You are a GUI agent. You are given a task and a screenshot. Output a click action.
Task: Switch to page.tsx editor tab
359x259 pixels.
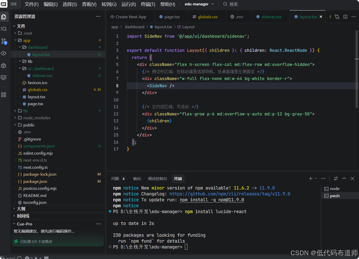pos(172,17)
